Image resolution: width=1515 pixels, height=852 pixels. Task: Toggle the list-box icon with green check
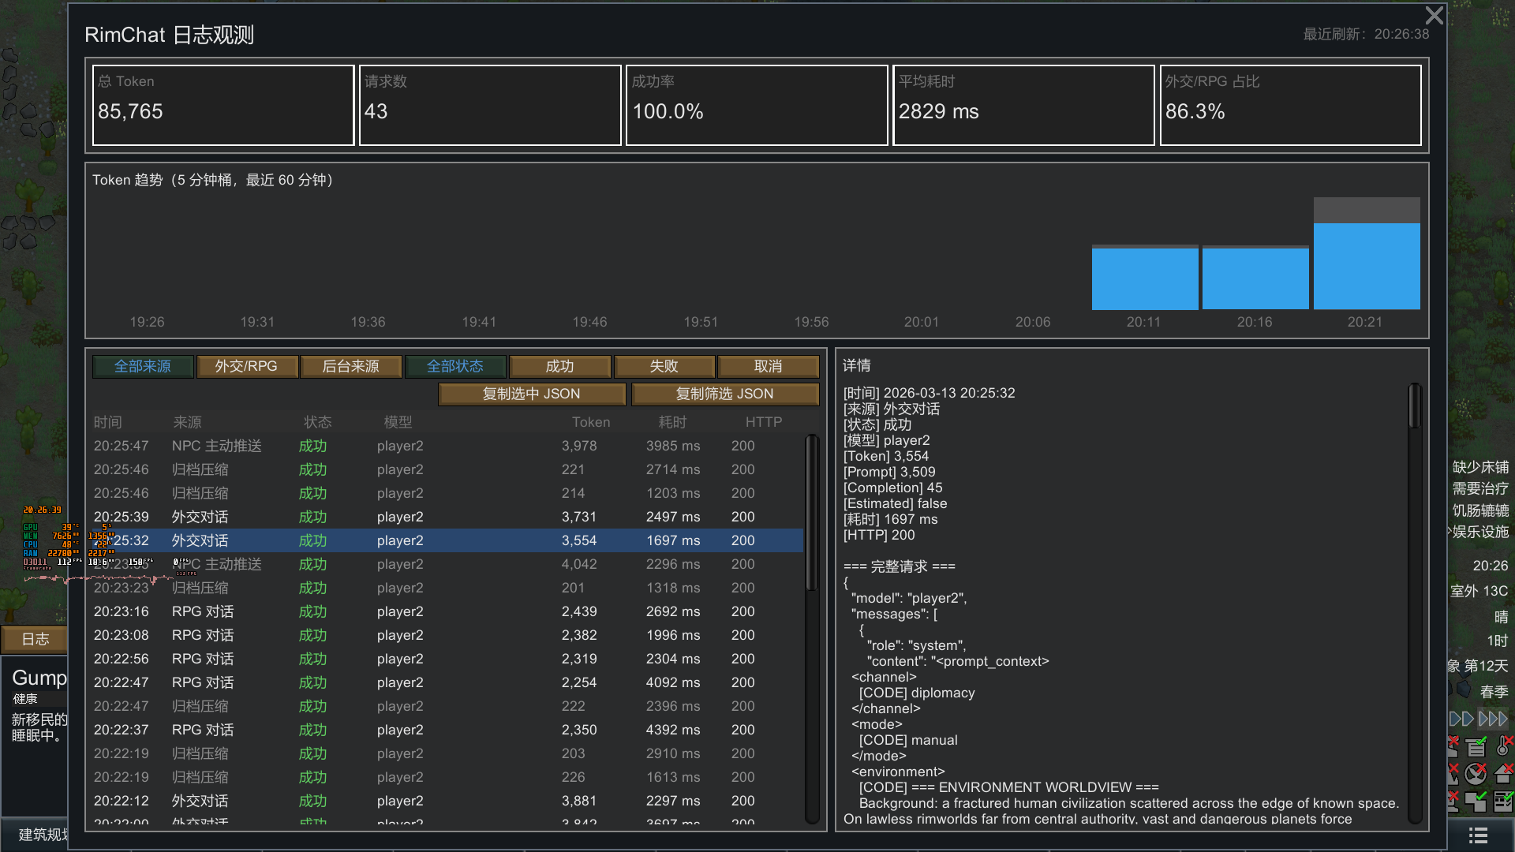point(1476,747)
